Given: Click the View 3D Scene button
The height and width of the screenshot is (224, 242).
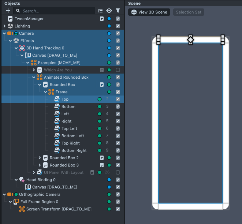Looking at the screenshot, I should click(x=149, y=12).
